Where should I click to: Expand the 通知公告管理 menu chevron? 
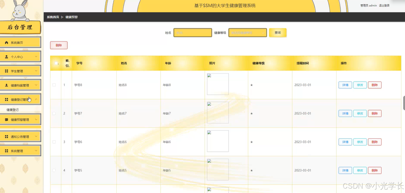click(36, 136)
